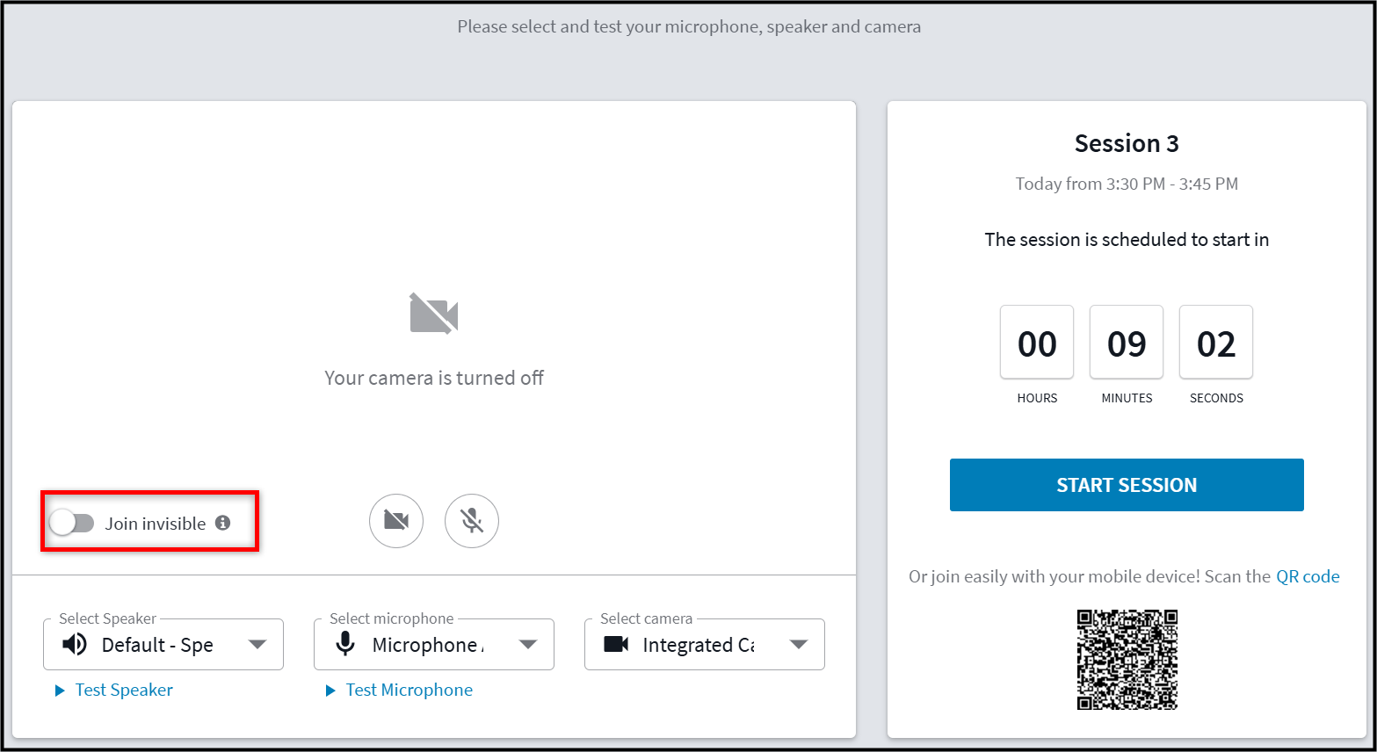Click the QR code image
This screenshot has width=1377, height=752.
tap(1127, 660)
